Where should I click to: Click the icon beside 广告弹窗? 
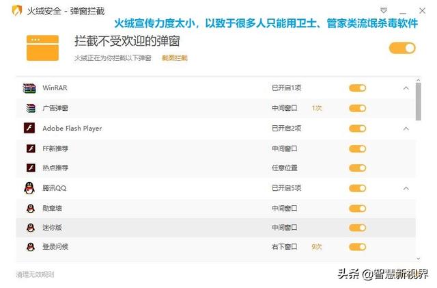pyautogui.click(x=31, y=108)
